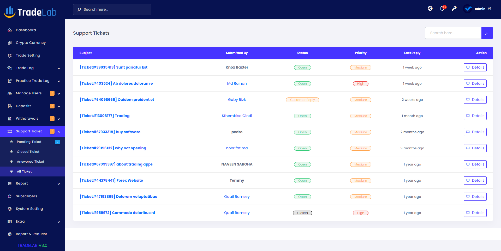This screenshot has width=501, height=251.
Task: Open the globe icon in the top bar
Action: (x=430, y=9)
